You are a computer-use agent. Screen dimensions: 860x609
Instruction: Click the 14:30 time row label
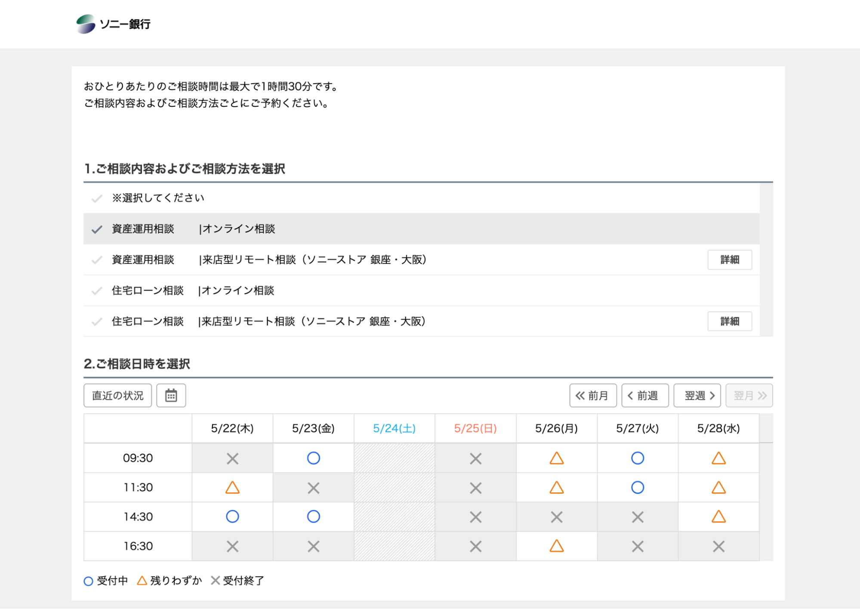click(x=138, y=517)
